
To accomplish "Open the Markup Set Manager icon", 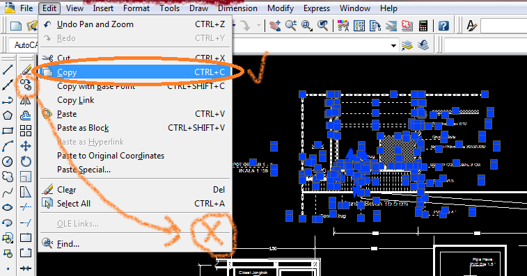I will coord(407,26).
